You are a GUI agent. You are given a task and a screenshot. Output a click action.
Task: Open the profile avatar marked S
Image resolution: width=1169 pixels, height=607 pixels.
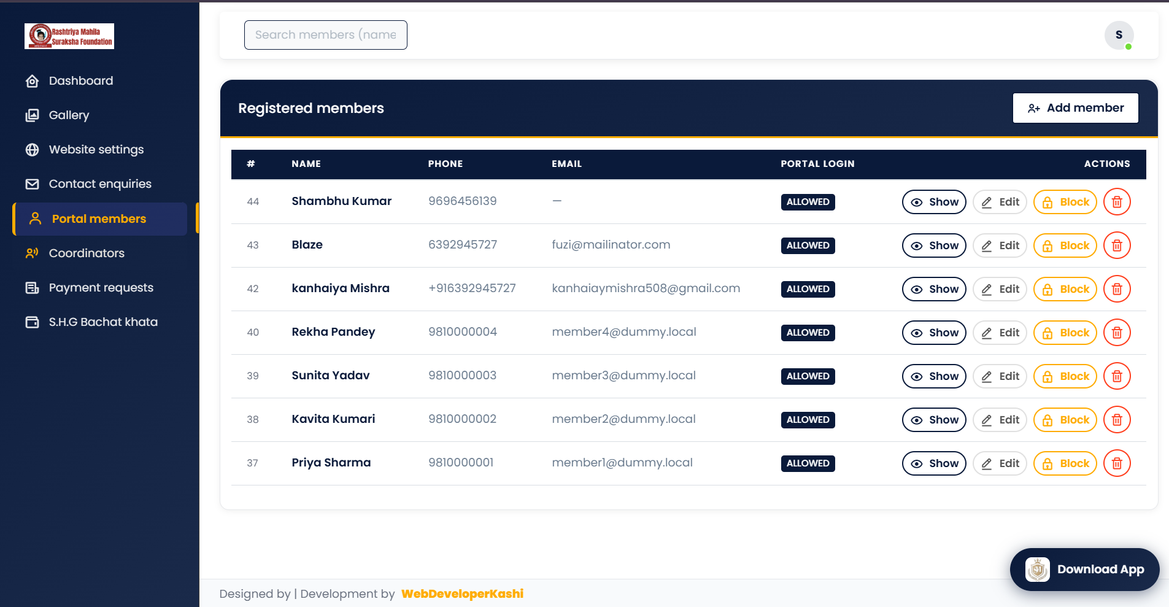1119,35
